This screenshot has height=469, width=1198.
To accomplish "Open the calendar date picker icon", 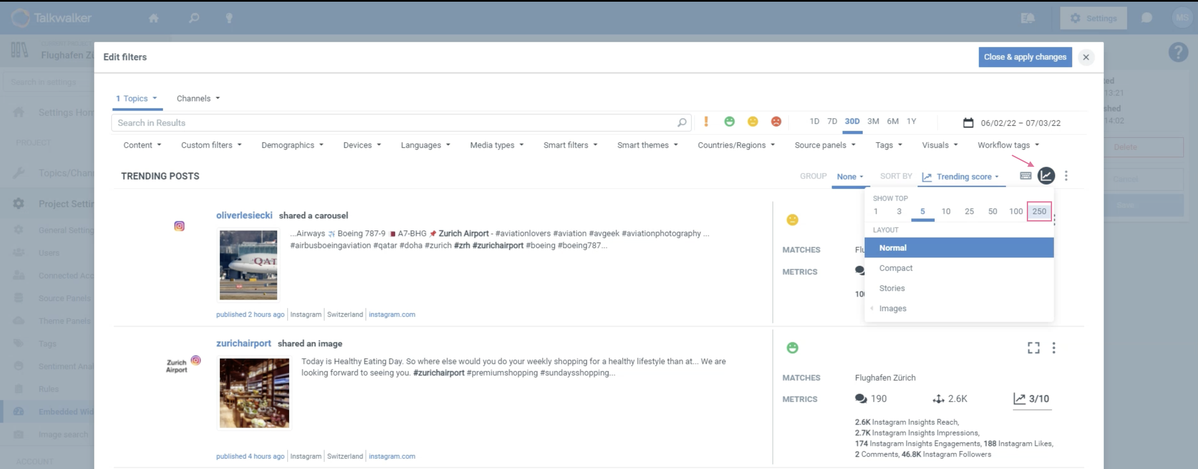I will pos(968,123).
